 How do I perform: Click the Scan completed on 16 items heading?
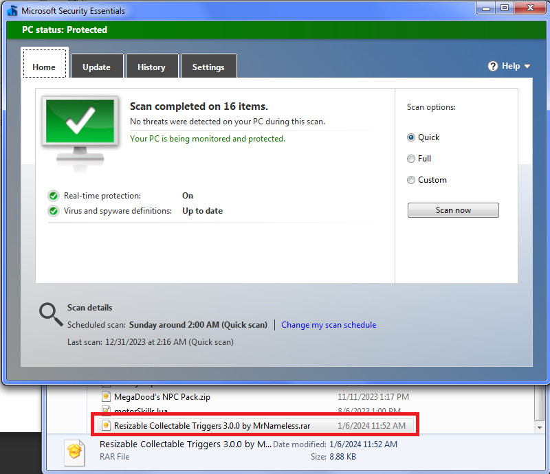click(199, 106)
